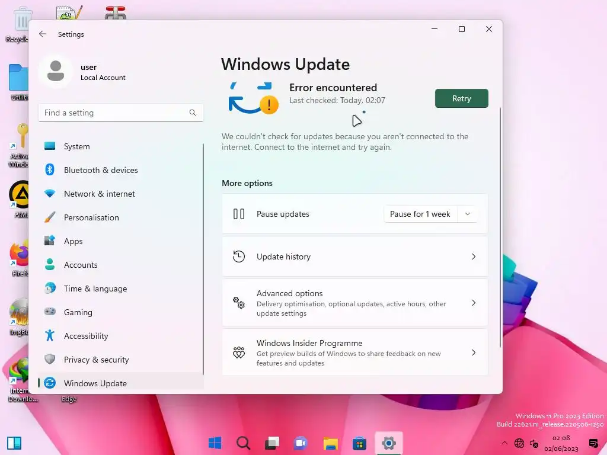Click the Windows Insider hearts icon

click(x=239, y=353)
